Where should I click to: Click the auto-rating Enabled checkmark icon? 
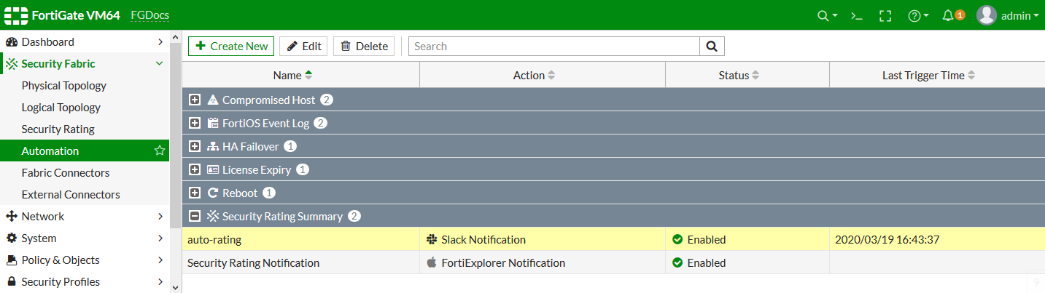tap(677, 239)
